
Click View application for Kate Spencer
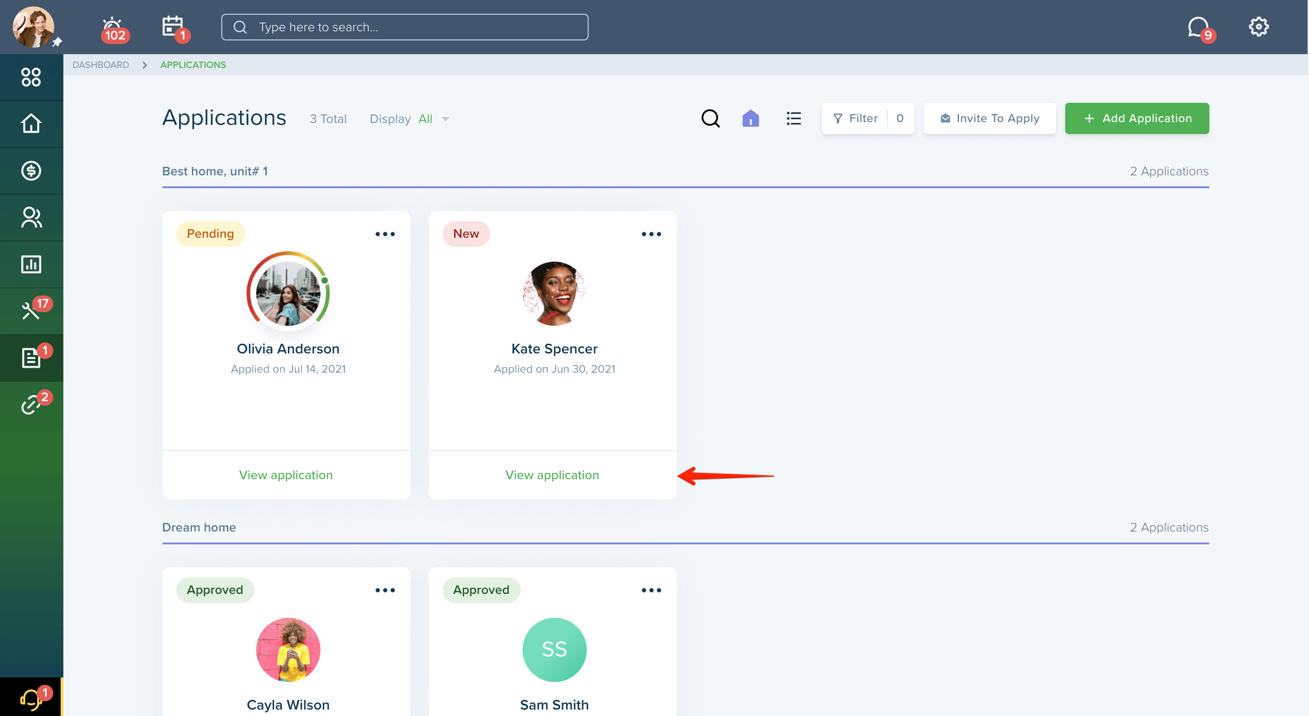[x=552, y=475]
